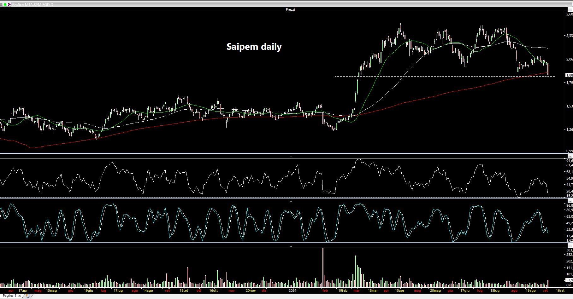Click the 18mar date on time axis
Viewport: 573px width, 299px height.
click(x=373, y=290)
